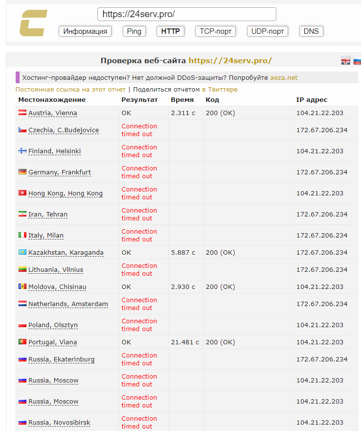Click the Moldova flag icon
361x431 pixels.
pos(22,287)
